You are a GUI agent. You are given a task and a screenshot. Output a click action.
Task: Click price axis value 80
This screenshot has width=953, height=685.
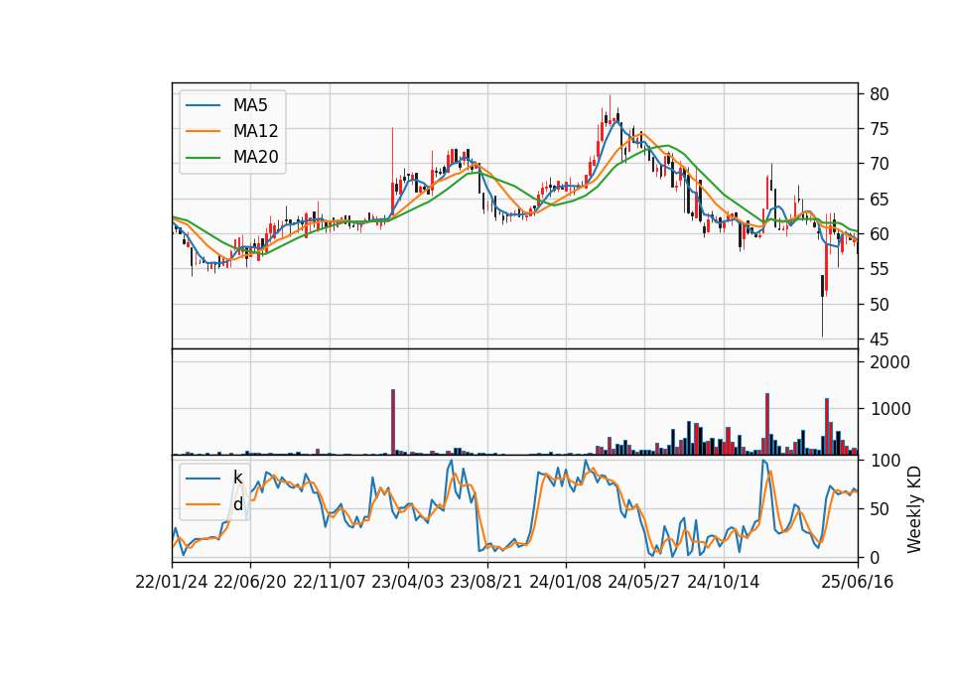(x=880, y=94)
